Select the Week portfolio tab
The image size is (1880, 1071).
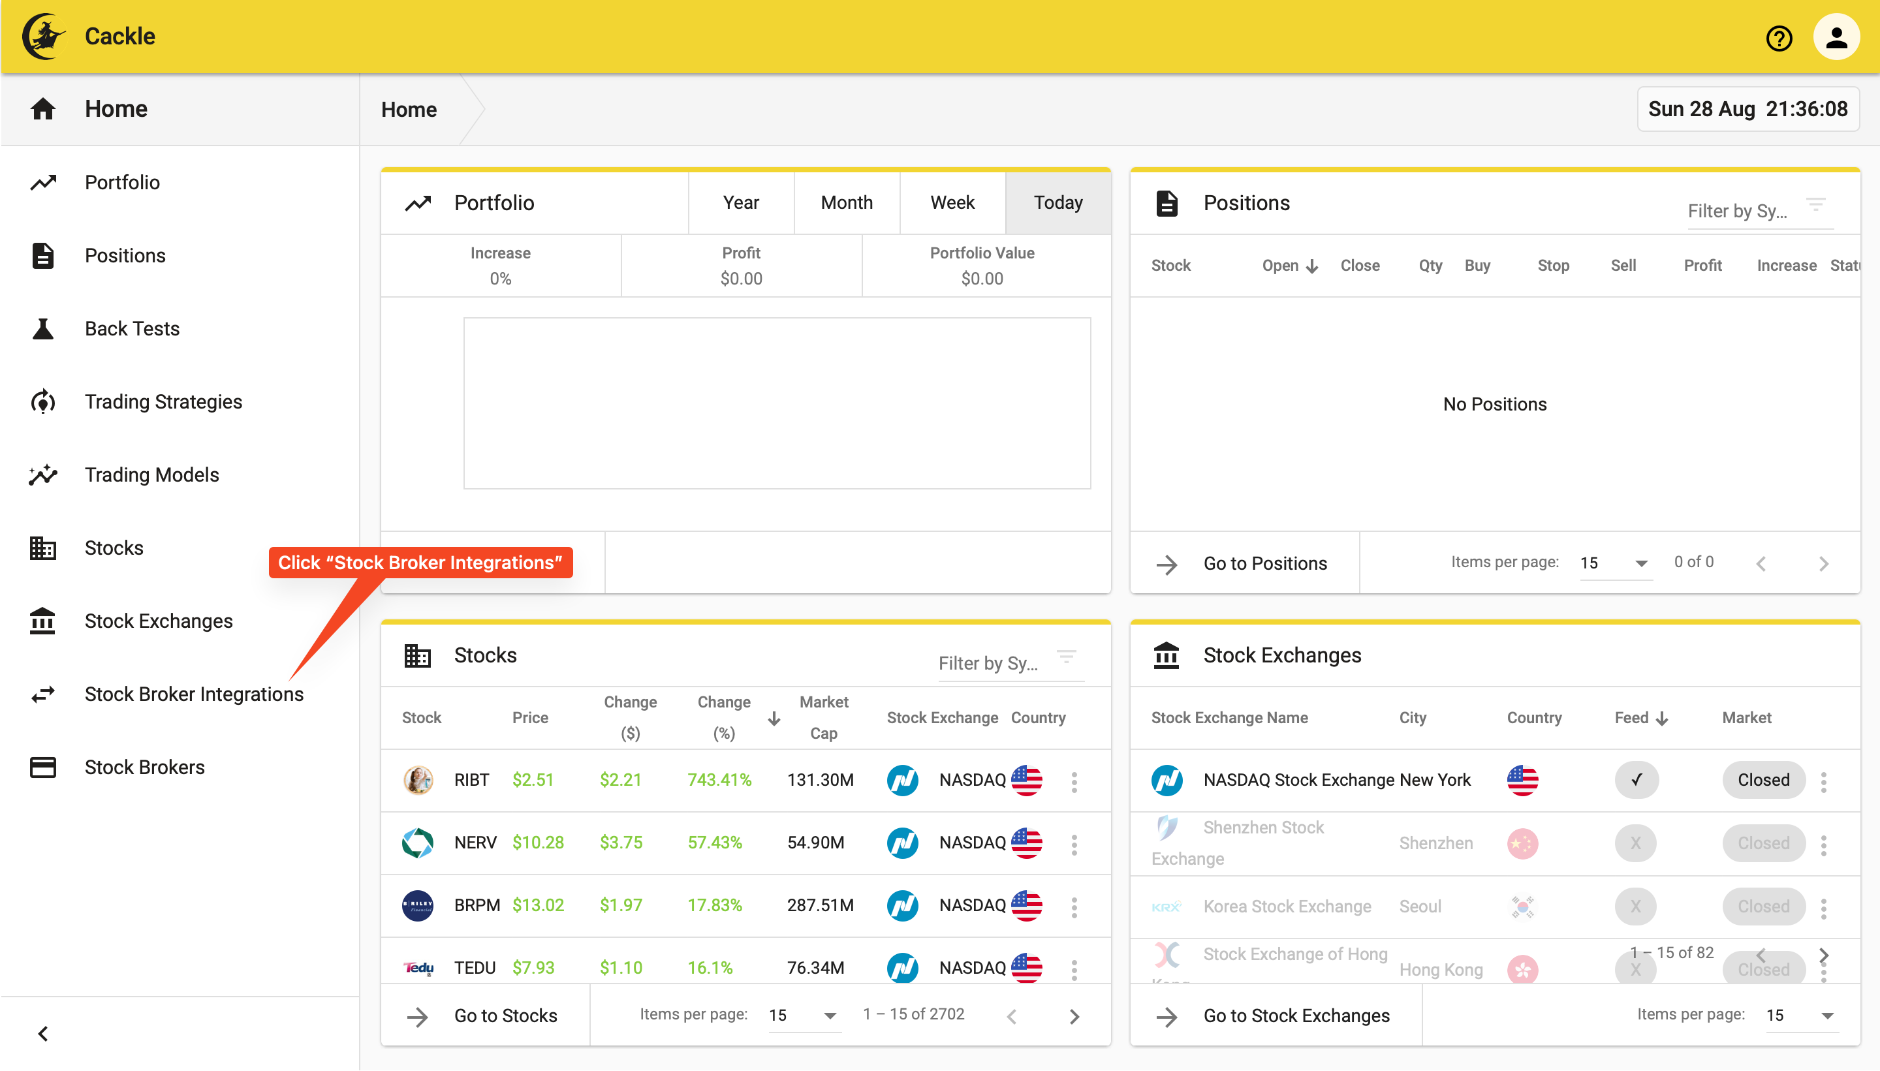point(952,202)
